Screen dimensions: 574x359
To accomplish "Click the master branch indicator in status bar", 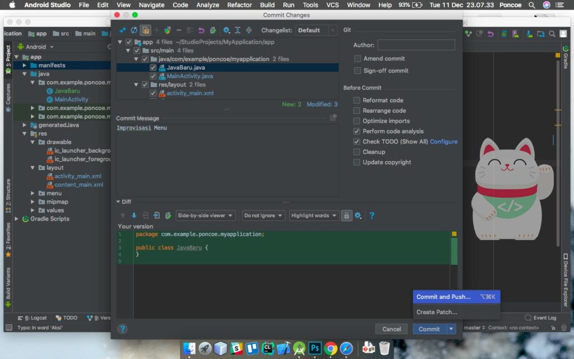I will pos(474,328).
